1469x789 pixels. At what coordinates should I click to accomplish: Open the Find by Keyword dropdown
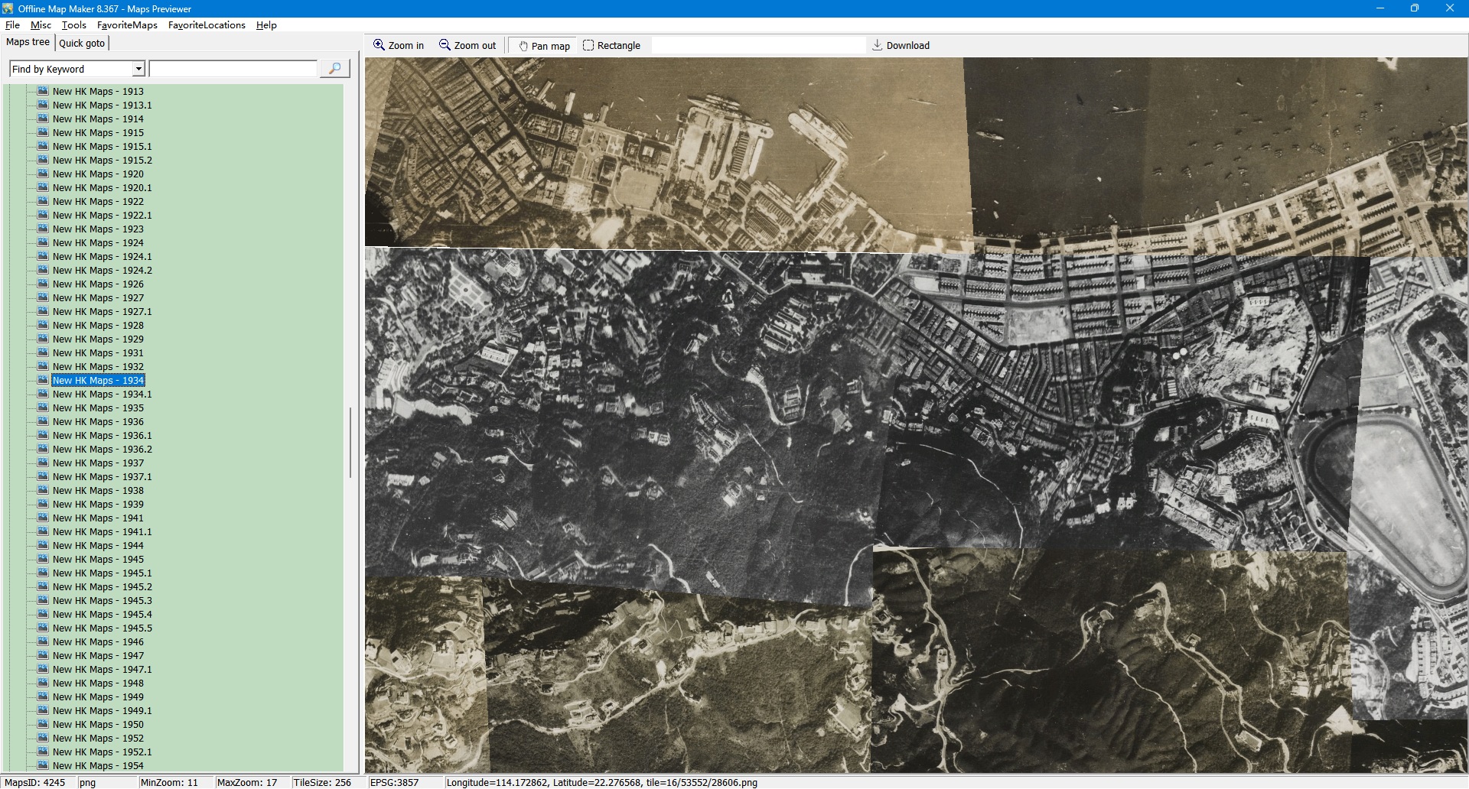(x=138, y=69)
